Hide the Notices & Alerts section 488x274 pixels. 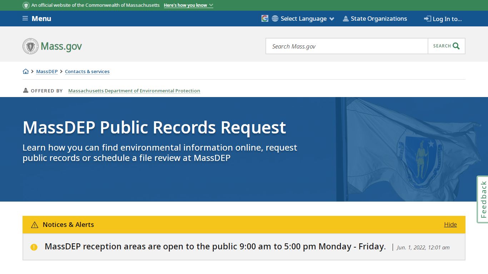point(450,224)
